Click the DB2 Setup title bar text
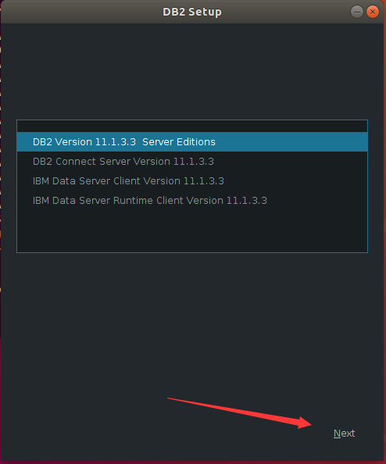The height and width of the screenshot is (464, 386). 192,12
